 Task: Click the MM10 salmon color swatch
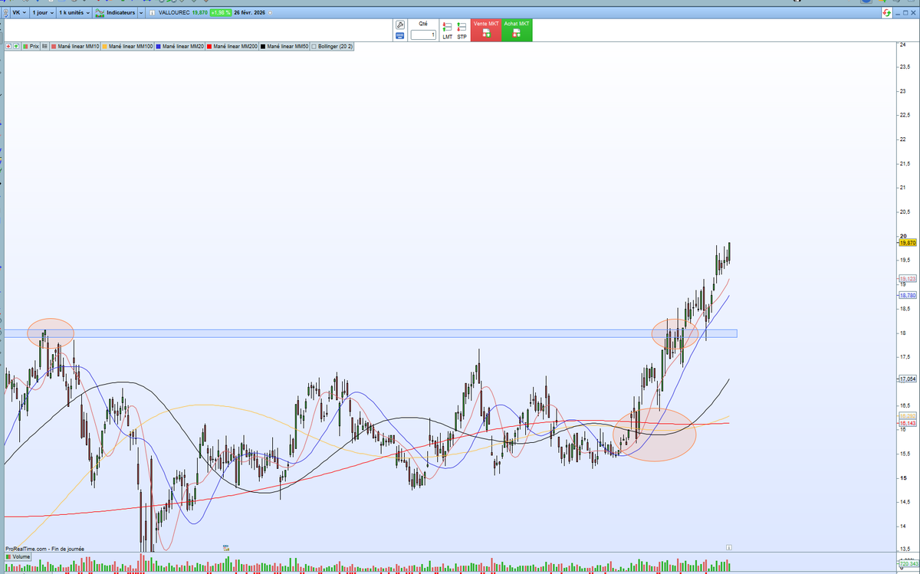tap(54, 47)
